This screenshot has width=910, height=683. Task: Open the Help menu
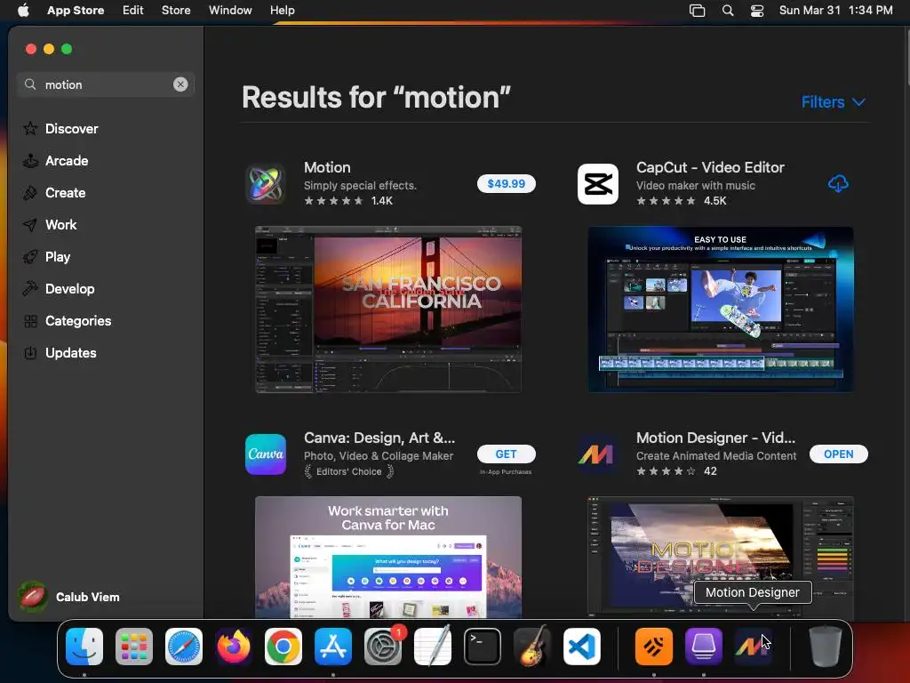(282, 10)
